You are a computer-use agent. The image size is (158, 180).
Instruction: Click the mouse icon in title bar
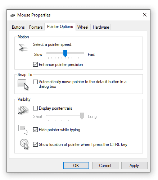[x=13, y=15]
